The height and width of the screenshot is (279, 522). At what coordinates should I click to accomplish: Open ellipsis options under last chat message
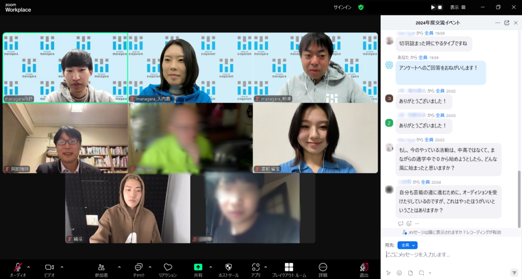[417, 224]
